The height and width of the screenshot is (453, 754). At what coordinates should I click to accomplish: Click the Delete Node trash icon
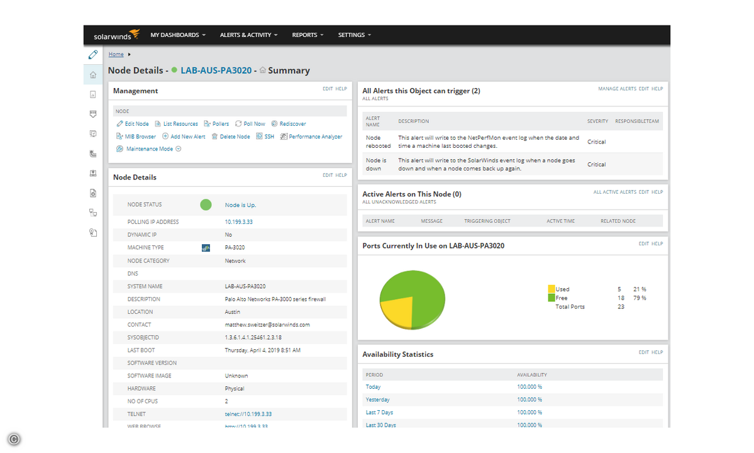pos(215,137)
